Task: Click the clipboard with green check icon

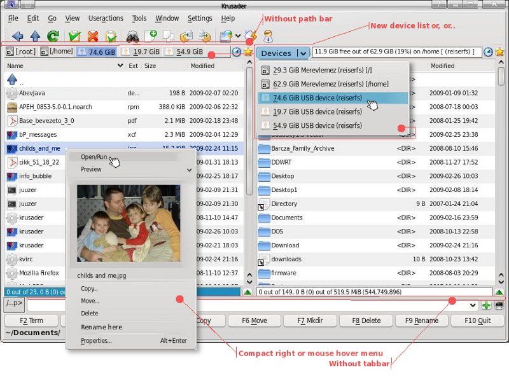Action: click(111, 36)
